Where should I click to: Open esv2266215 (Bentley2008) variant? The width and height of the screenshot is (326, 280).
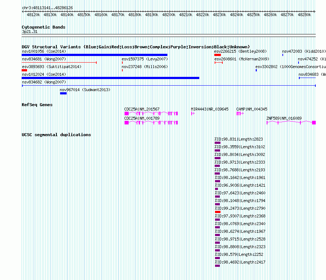point(240,51)
